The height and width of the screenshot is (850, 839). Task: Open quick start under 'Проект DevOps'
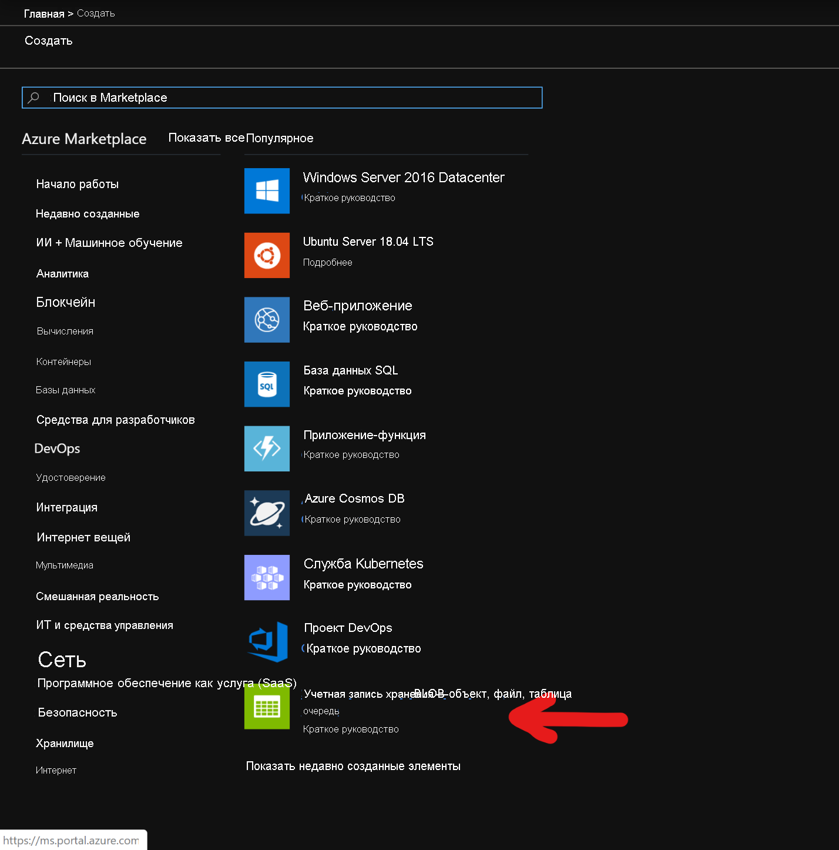[x=364, y=648]
